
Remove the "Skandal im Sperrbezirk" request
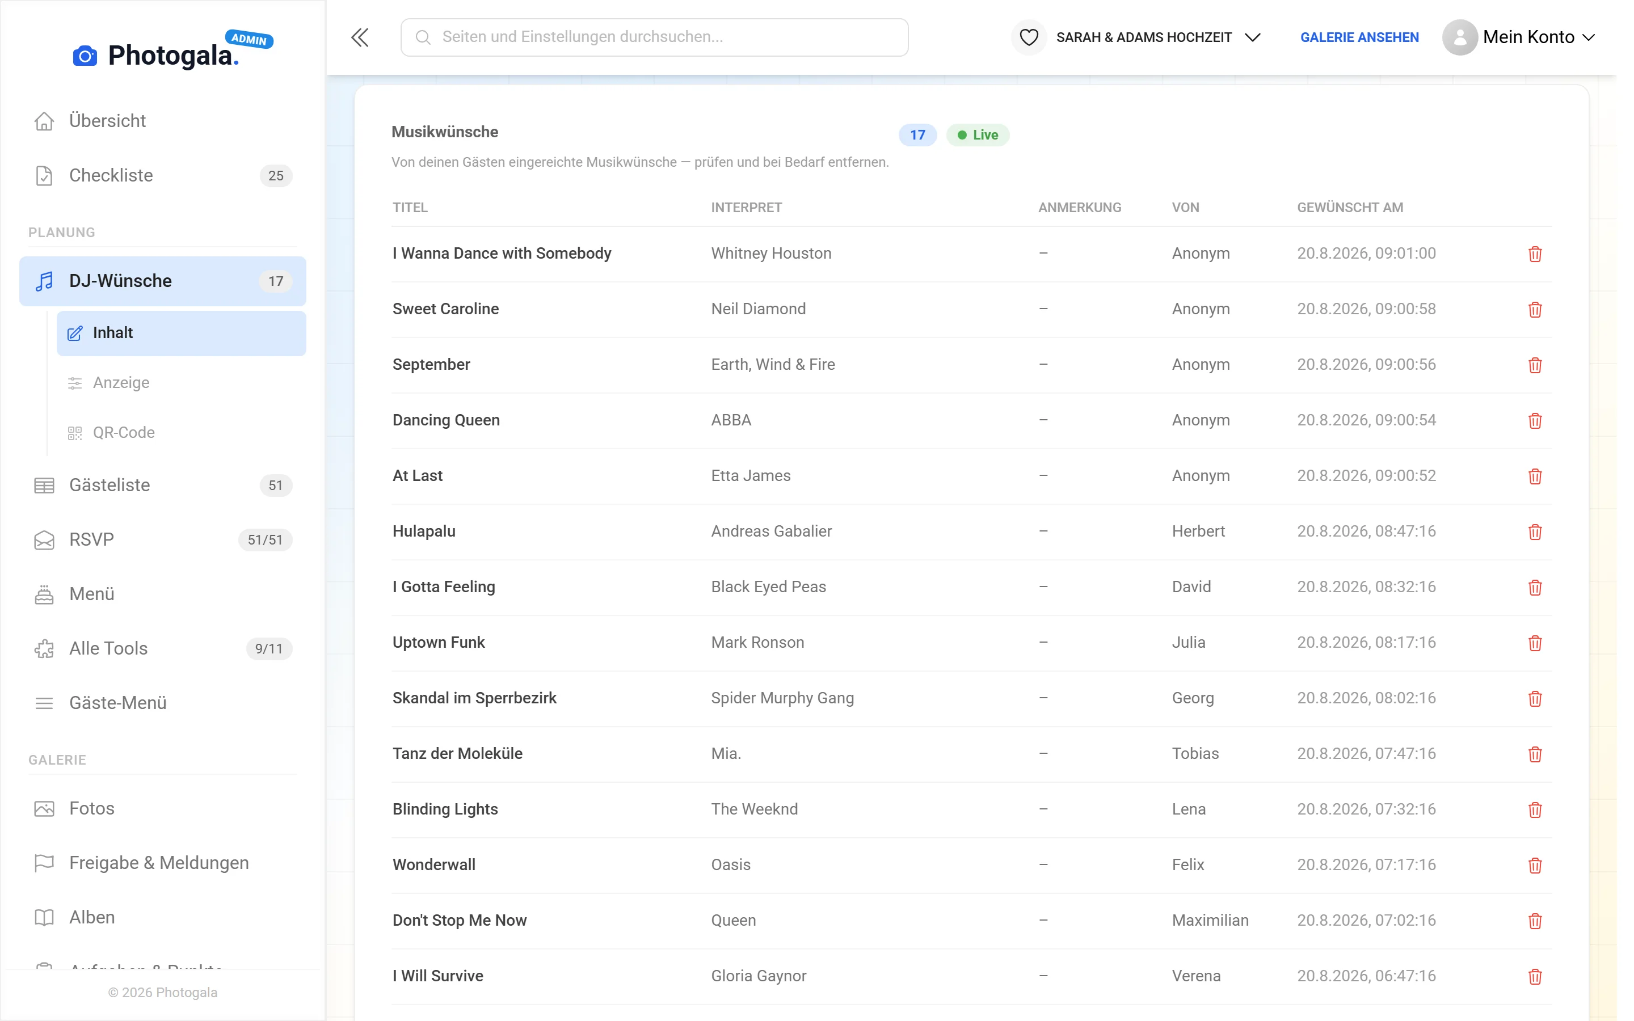(x=1535, y=698)
